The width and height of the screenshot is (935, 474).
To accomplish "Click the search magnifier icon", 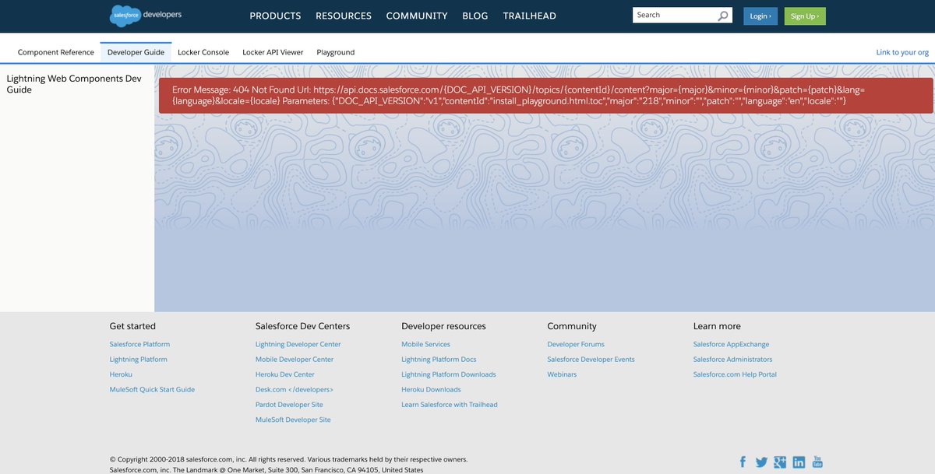I will (723, 16).
